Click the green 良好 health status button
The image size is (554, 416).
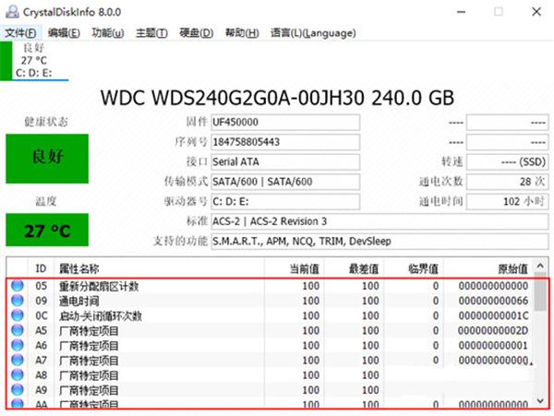47,159
